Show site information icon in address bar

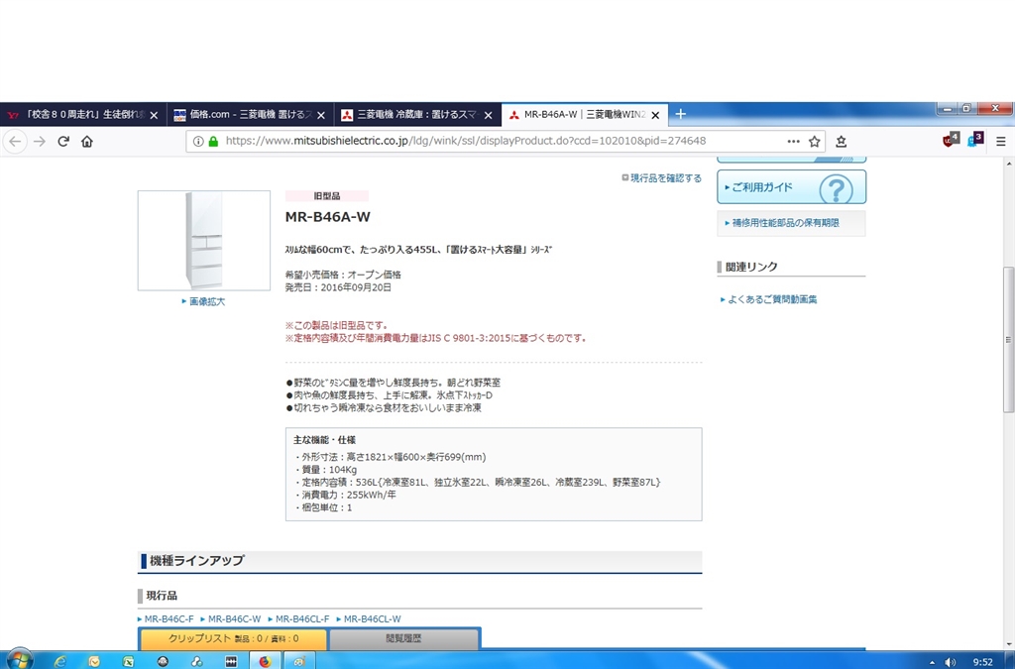pyautogui.click(x=198, y=141)
